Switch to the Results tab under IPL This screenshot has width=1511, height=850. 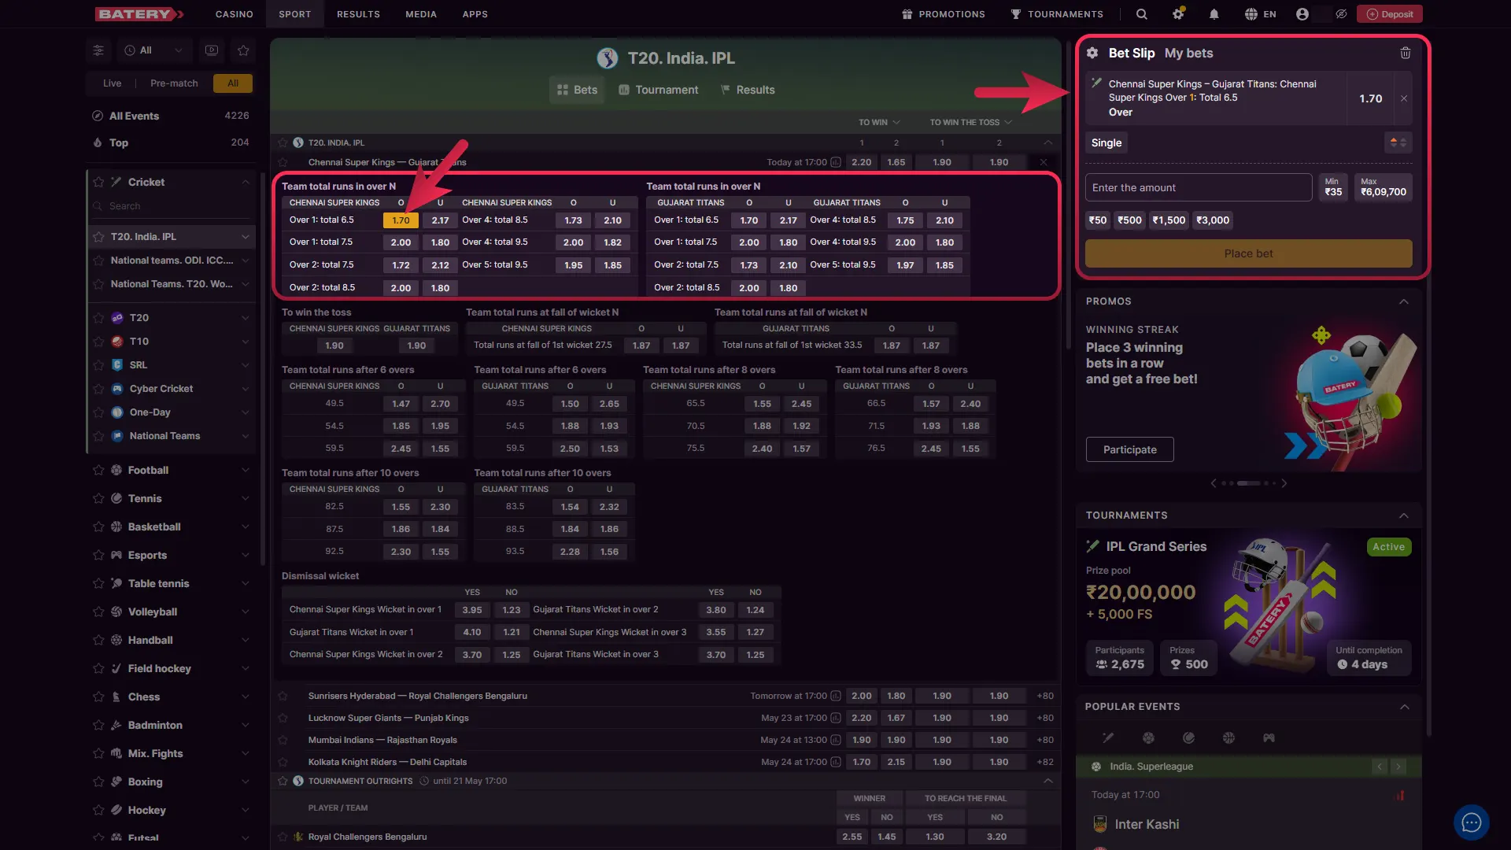pyautogui.click(x=748, y=90)
